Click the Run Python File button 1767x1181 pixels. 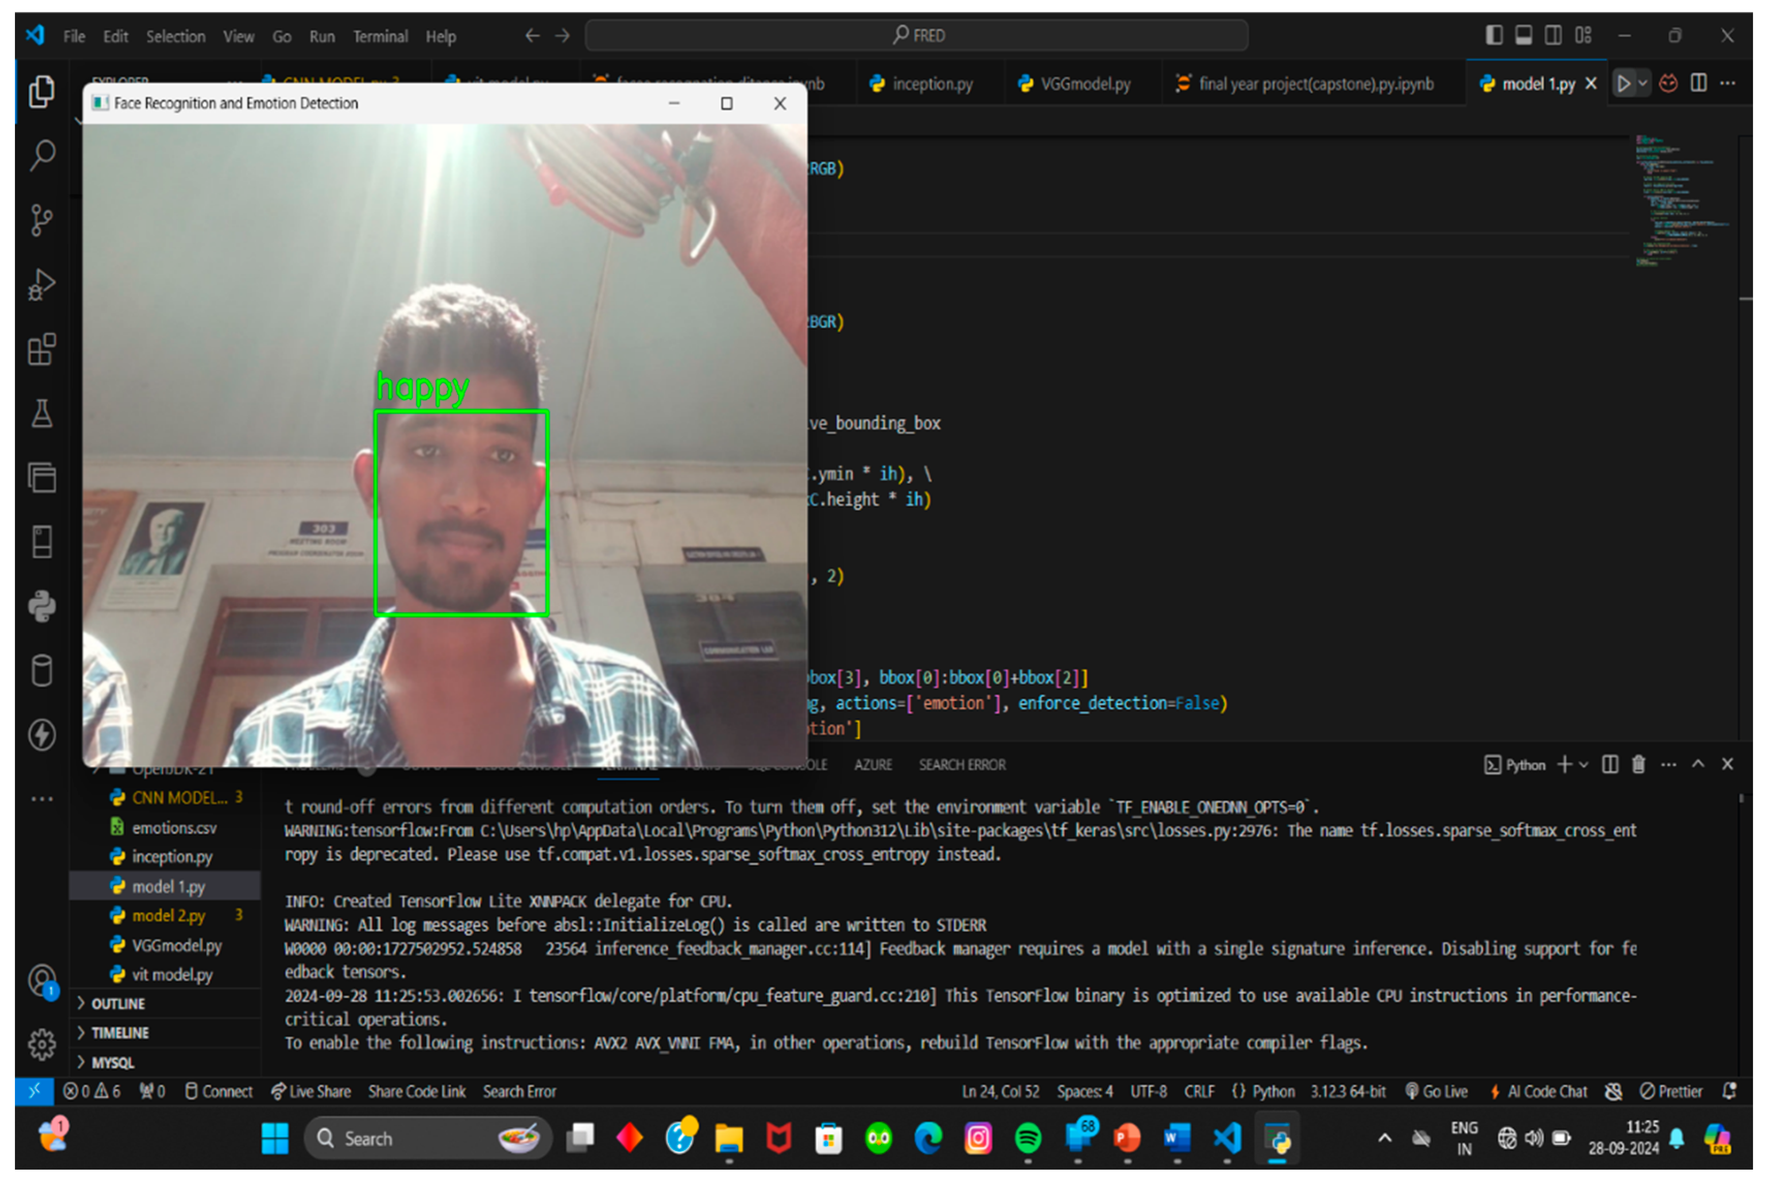1623,84
